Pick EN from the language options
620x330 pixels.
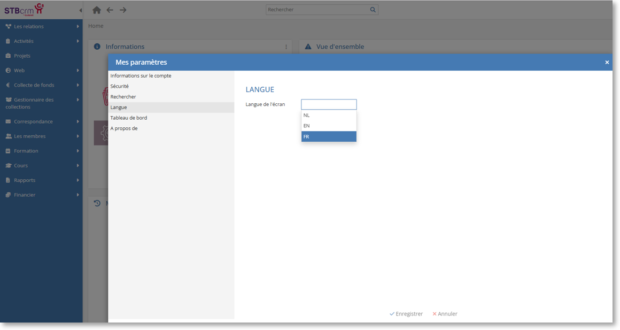[329, 126]
